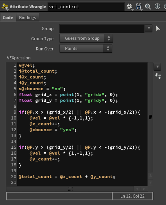This screenshot has width=166, height=205.
Task: Click the @total_count assignment line
Action: [67, 177]
